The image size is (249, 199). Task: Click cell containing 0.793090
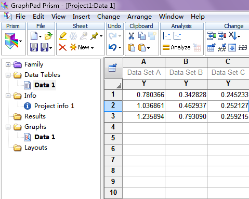pyautogui.click(x=186, y=116)
